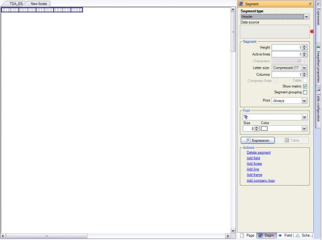Switch to the Sche. bottom tab

coord(303,235)
